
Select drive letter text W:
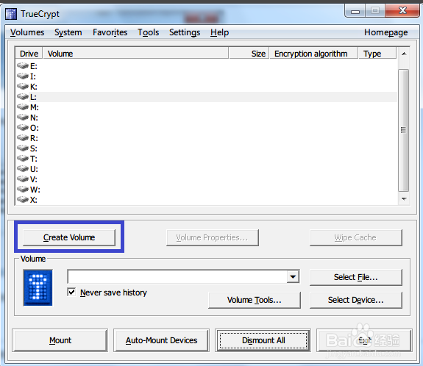tap(35, 190)
